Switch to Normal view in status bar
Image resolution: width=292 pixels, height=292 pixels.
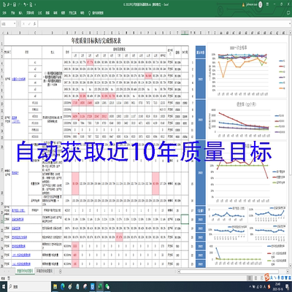pos(250,278)
